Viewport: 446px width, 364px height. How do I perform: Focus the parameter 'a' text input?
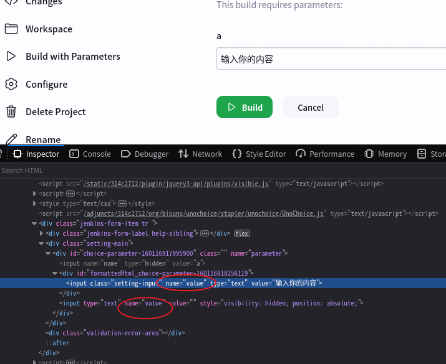coord(331,58)
